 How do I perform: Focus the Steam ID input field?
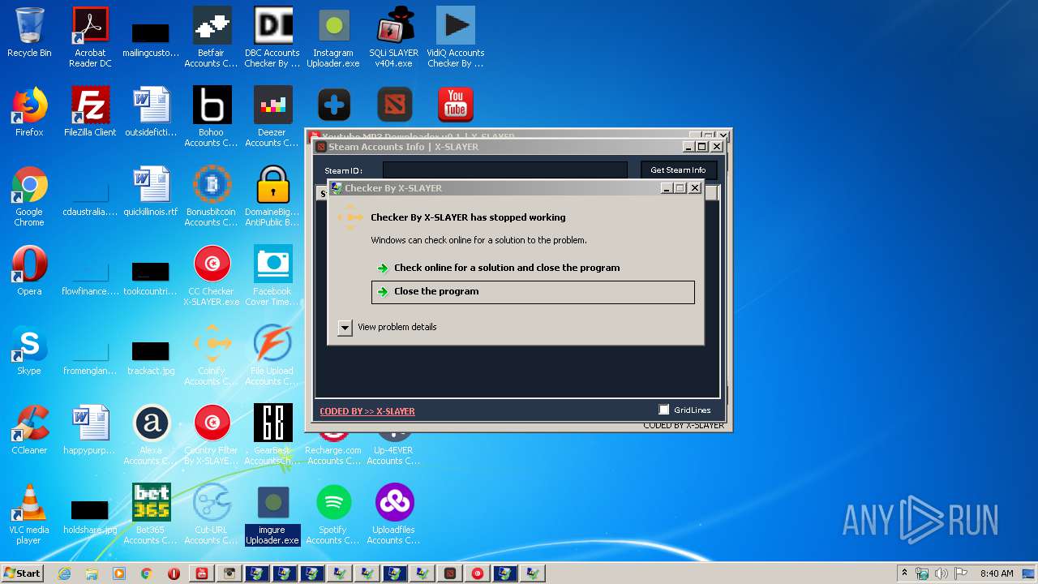click(504, 170)
